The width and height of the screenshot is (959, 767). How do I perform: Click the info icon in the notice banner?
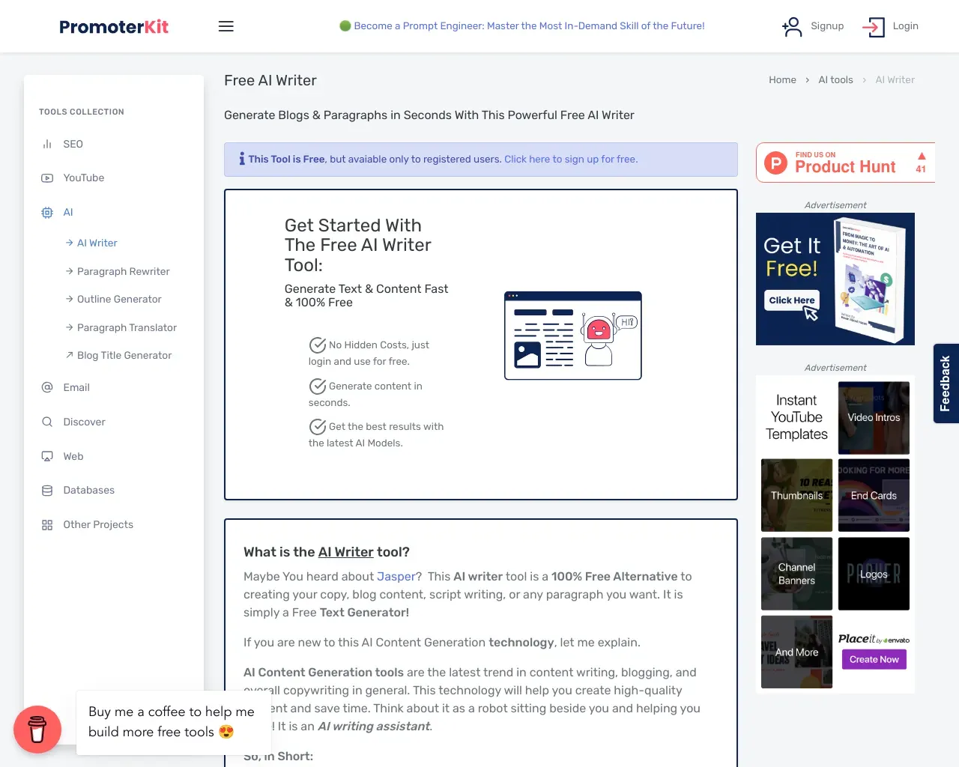pyautogui.click(x=242, y=159)
